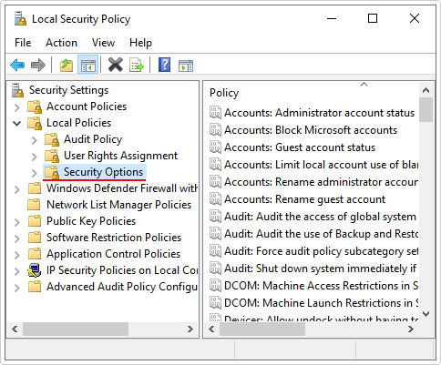This screenshot has height=365, width=441.
Task: Click the policy list vertical scrollbar thumb
Action: click(x=426, y=110)
